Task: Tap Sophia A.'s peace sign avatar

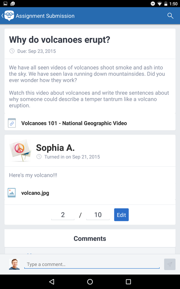Action: (20, 150)
